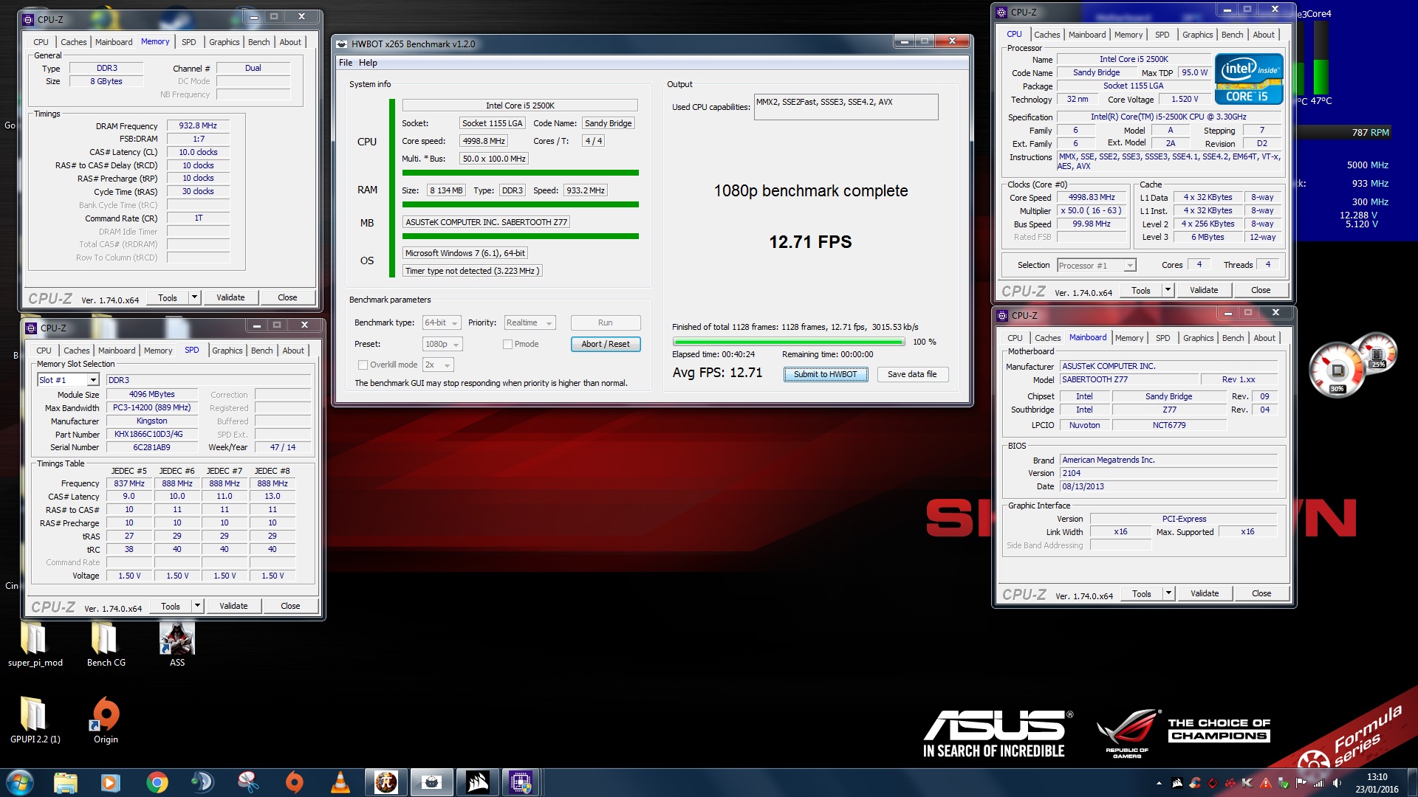Switch to the CPU-Z taskbar button

tap(521, 782)
